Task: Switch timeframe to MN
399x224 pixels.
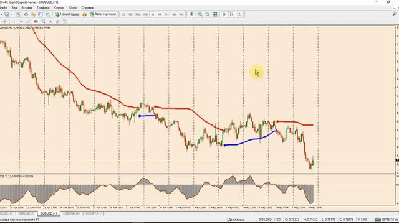Action: [x=181, y=14]
